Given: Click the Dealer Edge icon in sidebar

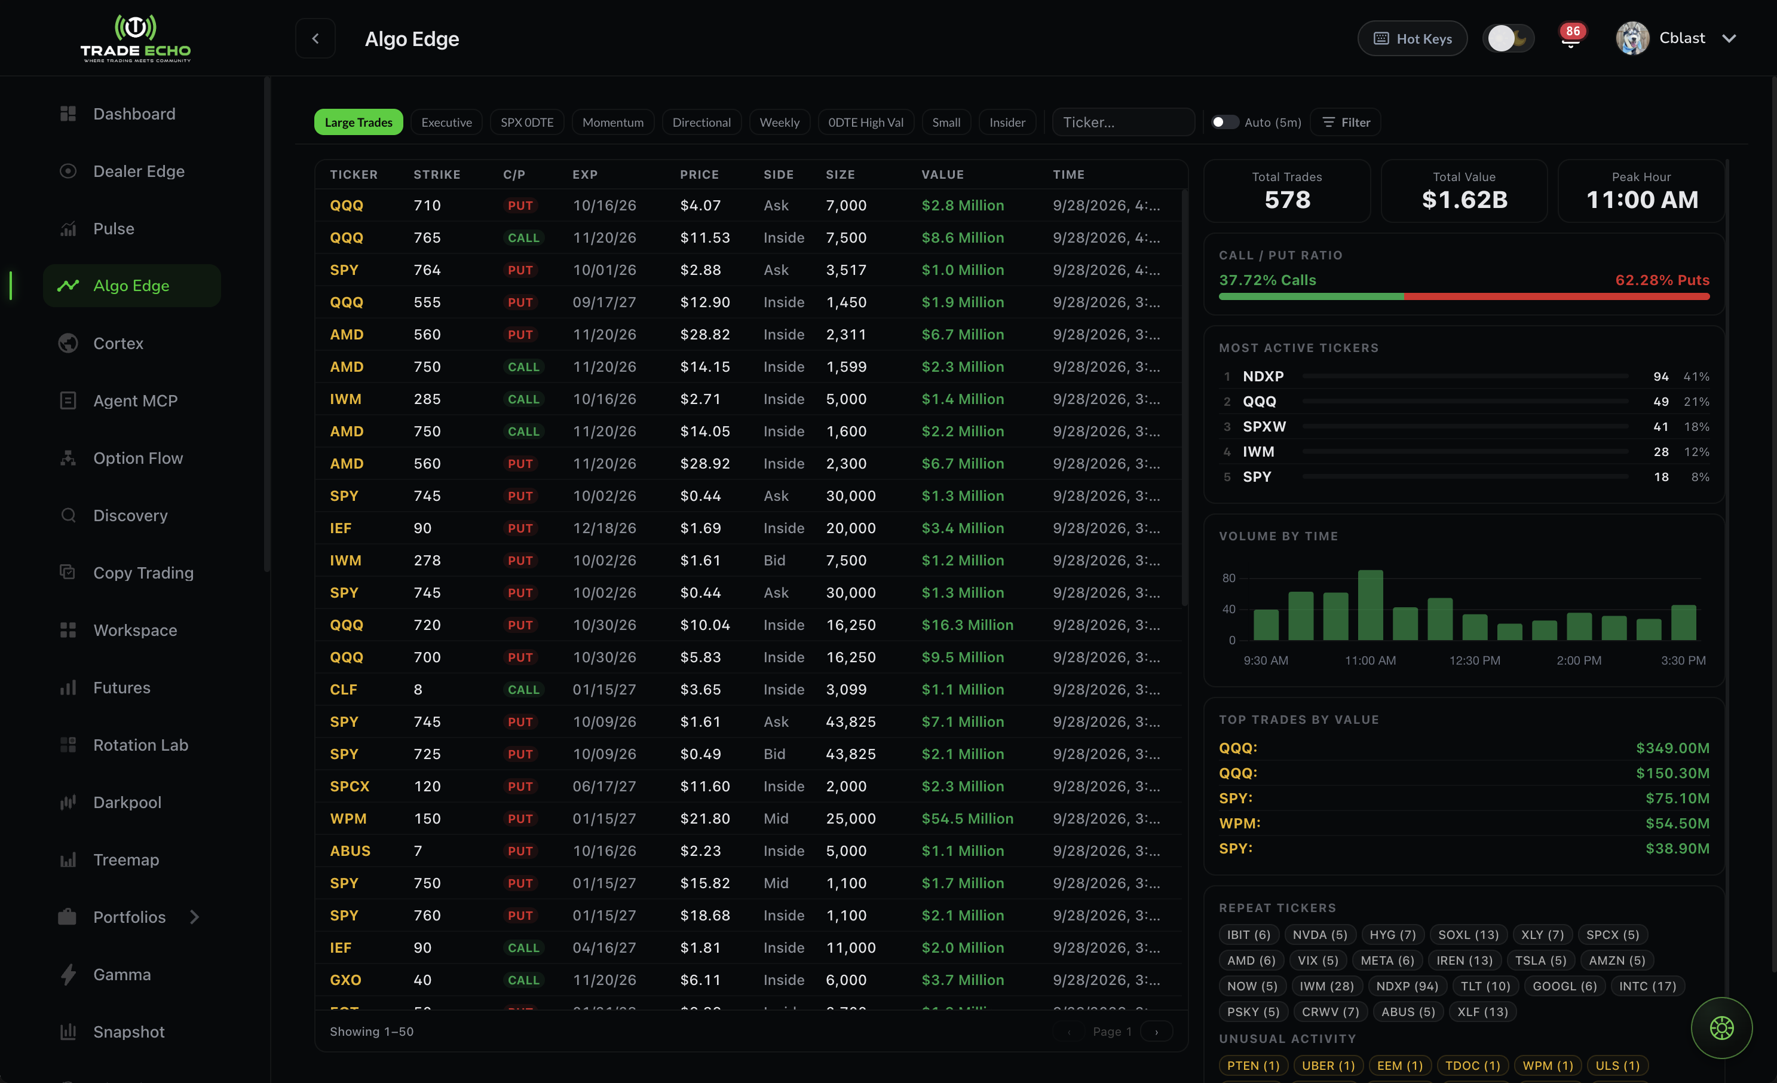Looking at the screenshot, I should click(68, 171).
